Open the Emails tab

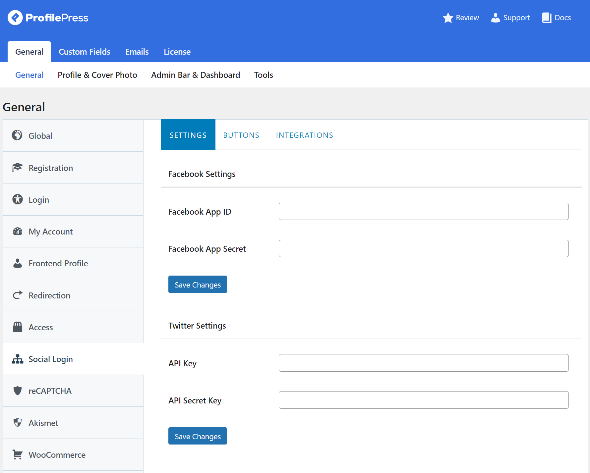click(137, 52)
